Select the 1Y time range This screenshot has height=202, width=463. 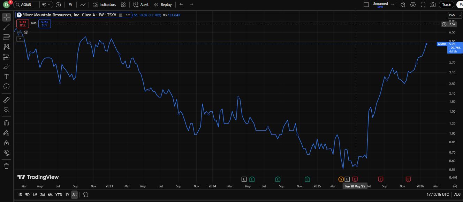coord(67,195)
